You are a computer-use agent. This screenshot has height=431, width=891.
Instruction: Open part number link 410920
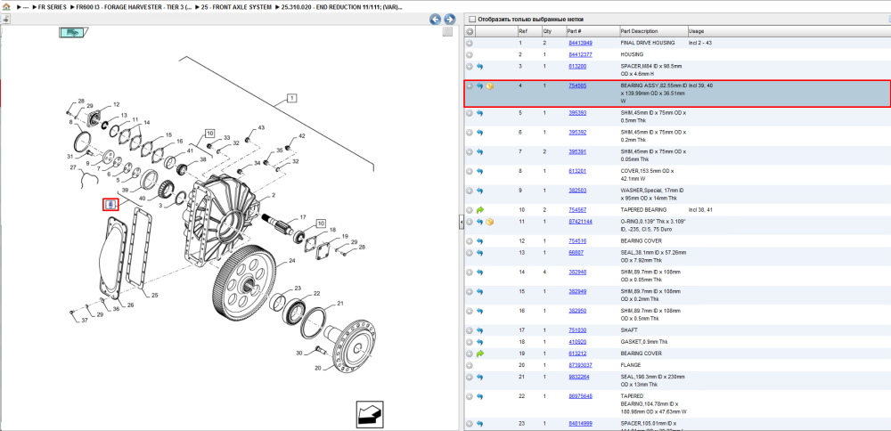click(x=577, y=342)
